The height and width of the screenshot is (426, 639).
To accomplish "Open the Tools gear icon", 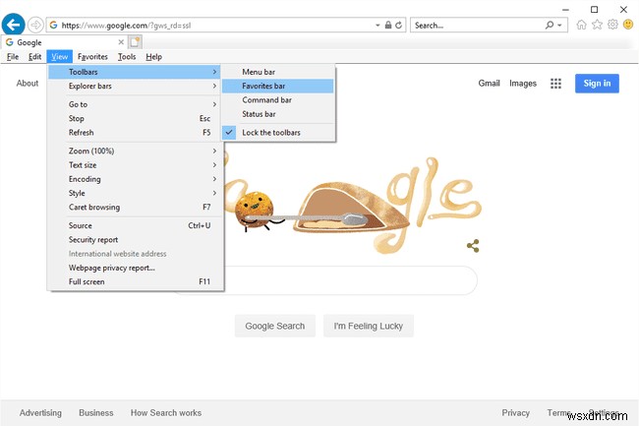I will [x=612, y=25].
